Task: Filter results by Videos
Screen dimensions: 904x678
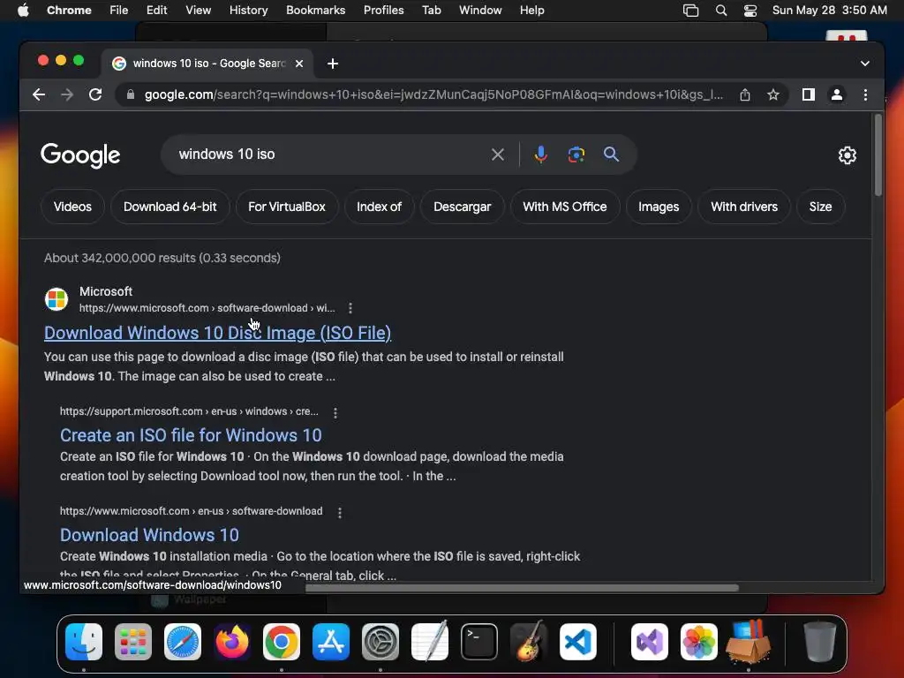Action: point(72,207)
